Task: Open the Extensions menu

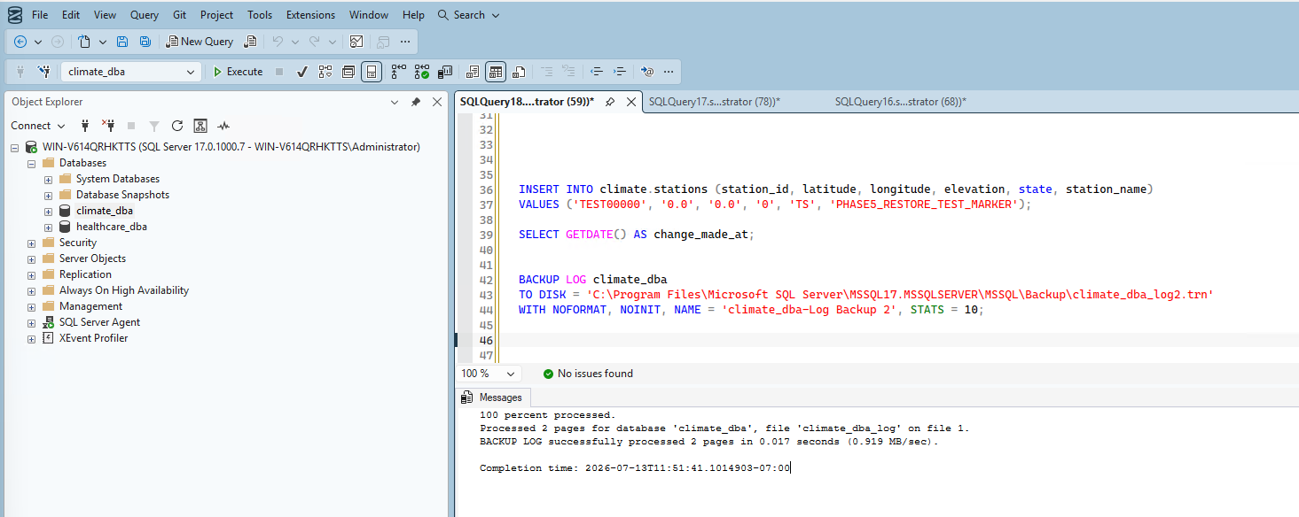Action: tap(310, 15)
